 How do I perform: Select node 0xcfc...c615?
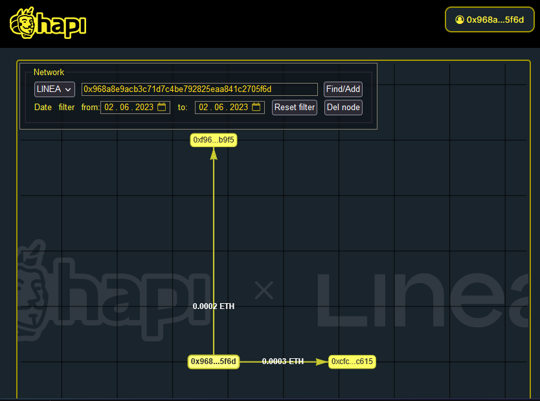coord(352,361)
